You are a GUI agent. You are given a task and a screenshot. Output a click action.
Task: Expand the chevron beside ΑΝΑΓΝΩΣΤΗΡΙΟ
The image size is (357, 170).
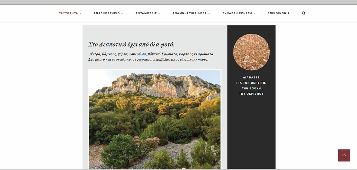click(122, 14)
